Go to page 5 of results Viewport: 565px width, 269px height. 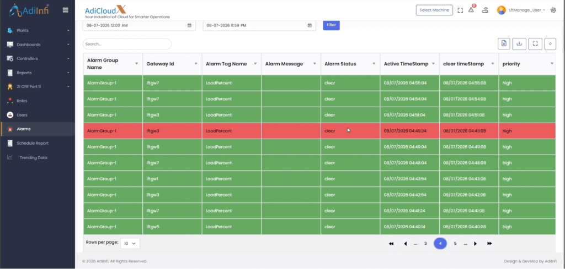pyautogui.click(x=455, y=244)
